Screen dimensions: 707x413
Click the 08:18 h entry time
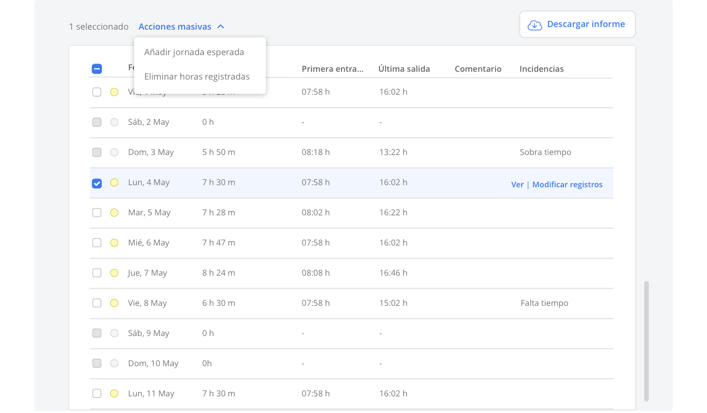pos(316,152)
